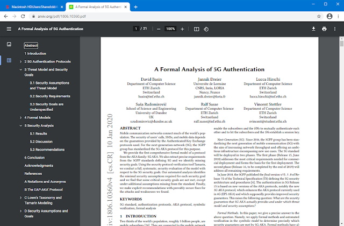The height and width of the screenshot is (226, 344).
Task: Switch to the Macintosh HD browser tab
Action: (33, 7)
